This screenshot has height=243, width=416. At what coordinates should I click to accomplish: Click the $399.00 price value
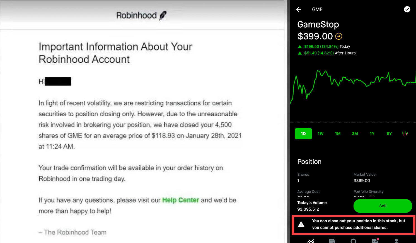(315, 36)
